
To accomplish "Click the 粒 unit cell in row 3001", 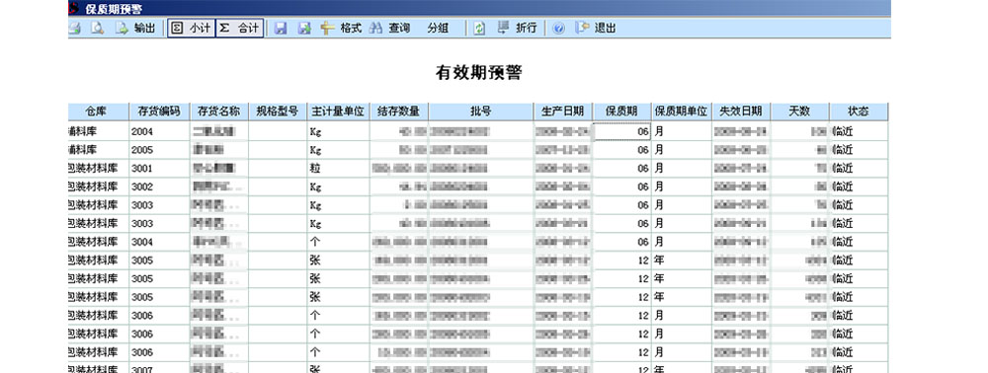I will pyautogui.click(x=338, y=169).
